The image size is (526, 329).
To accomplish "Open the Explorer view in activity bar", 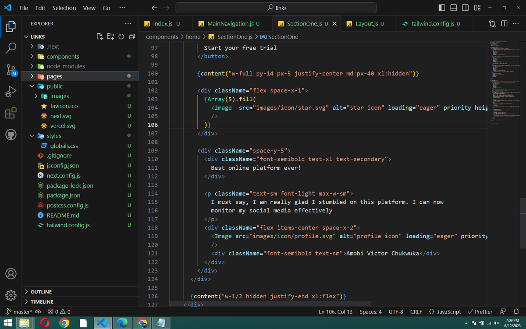I will pos(11,26).
